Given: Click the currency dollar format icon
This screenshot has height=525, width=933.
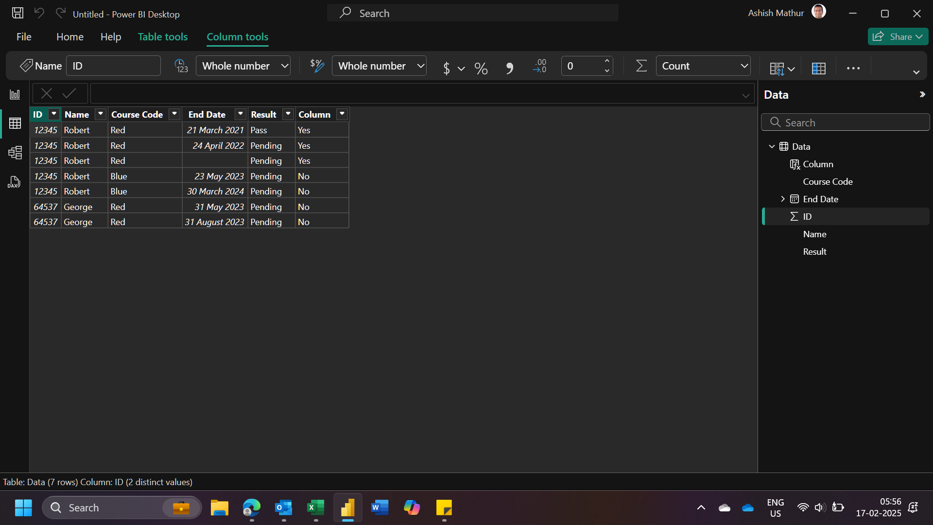Looking at the screenshot, I should point(446,68).
